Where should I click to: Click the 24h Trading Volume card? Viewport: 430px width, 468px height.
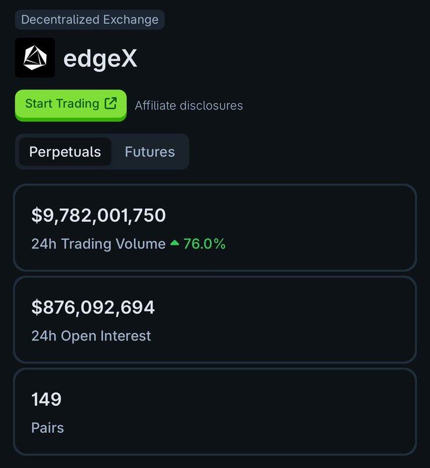point(215,228)
